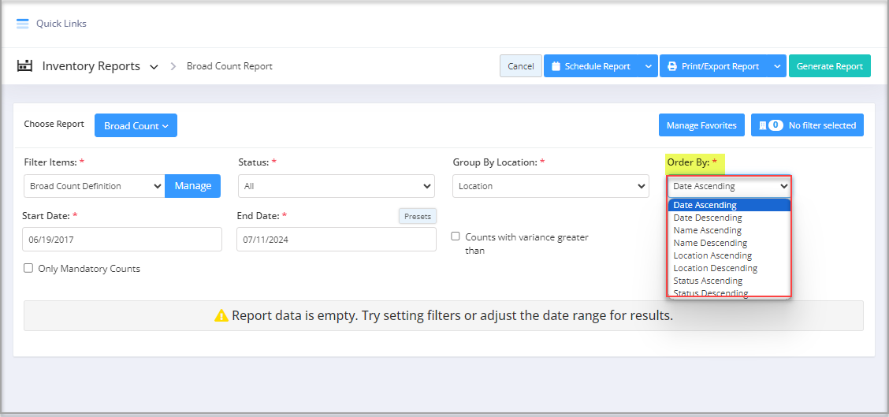Open the Broad Count report chooser
This screenshot has height=417, width=889.
tap(136, 126)
